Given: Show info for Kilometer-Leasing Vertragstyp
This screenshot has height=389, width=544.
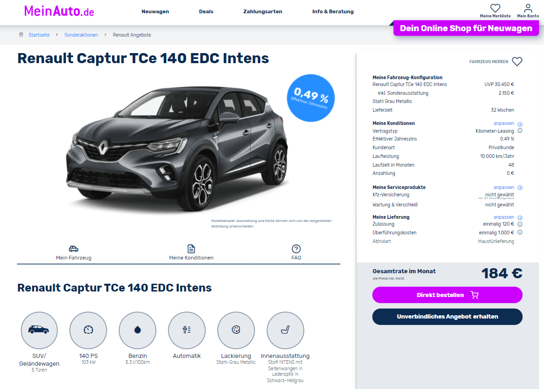Looking at the screenshot, I should [x=520, y=131].
